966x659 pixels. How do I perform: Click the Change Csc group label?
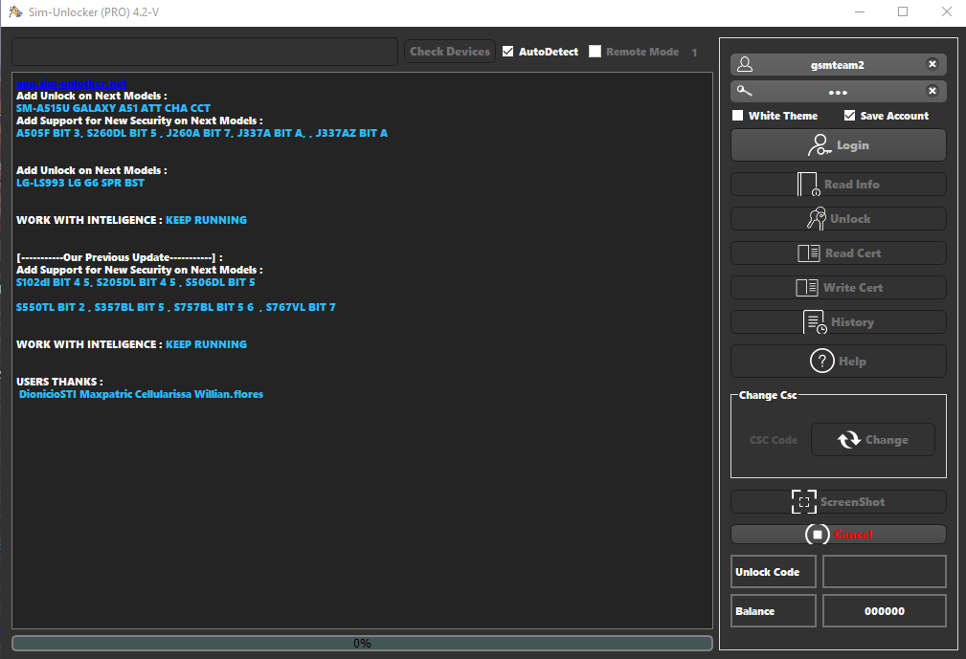pyautogui.click(x=768, y=395)
